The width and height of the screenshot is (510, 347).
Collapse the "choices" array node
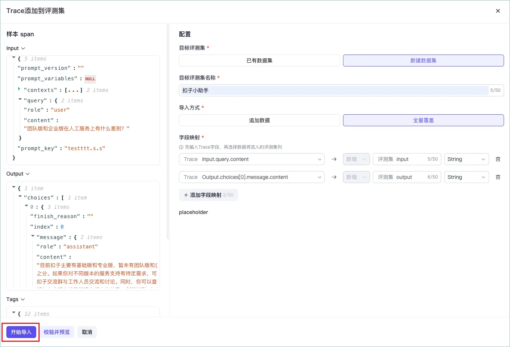[x=20, y=196]
